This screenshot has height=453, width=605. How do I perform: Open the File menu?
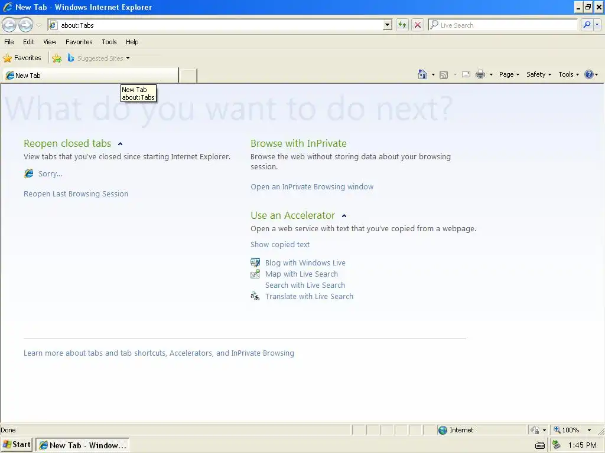pyautogui.click(x=9, y=42)
